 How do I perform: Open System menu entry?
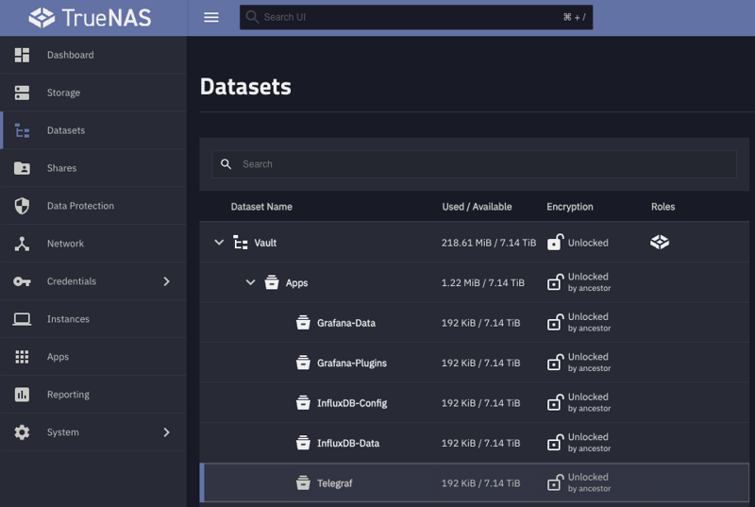pyautogui.click(x=93, y=431)
